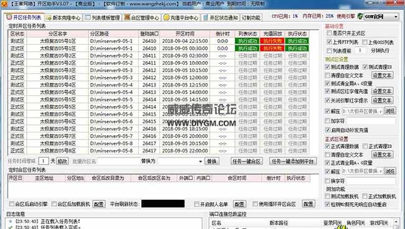Click the blue dot icon on the first log line
This screenshot has height=229, width=405.
pos(11,222)
